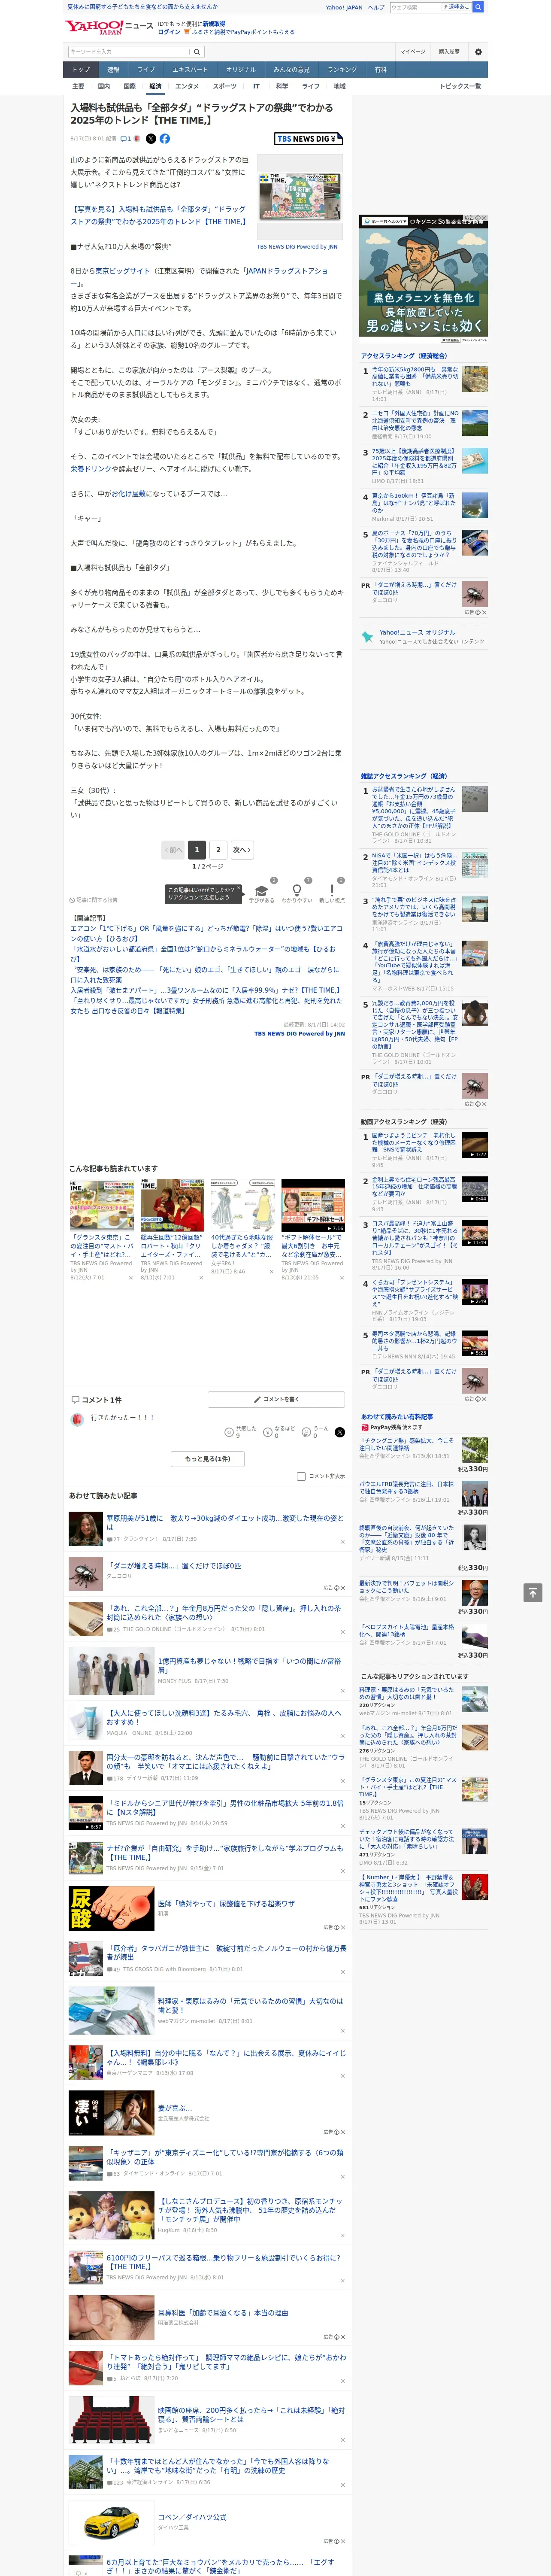Viewport: 551px width, 2576px height.
Task: Select the 'IT' category
Action: point(256,86)
